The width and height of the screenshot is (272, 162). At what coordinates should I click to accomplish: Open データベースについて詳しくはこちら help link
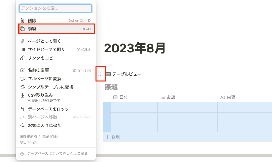click(58, 153)
